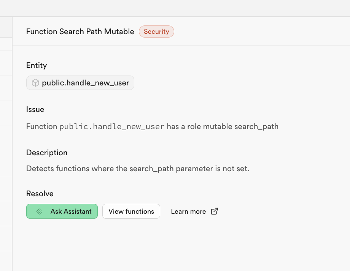Click the Description section heading
The width and height of the screenshot is (350, 271).
pyautogui.click(x=47, y=153)
